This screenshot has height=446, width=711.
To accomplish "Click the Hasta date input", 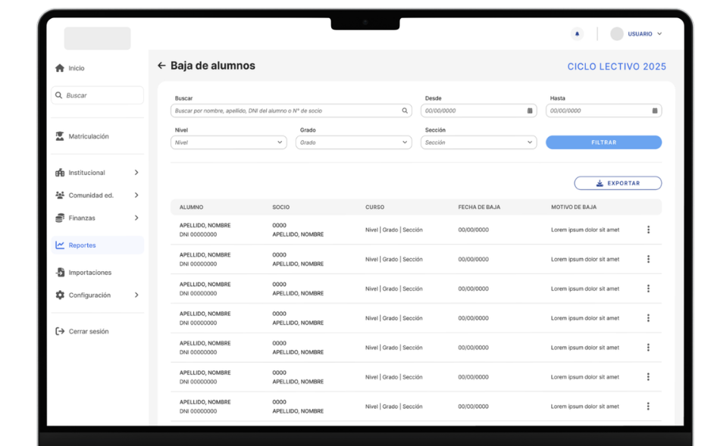I will [603, 111].
